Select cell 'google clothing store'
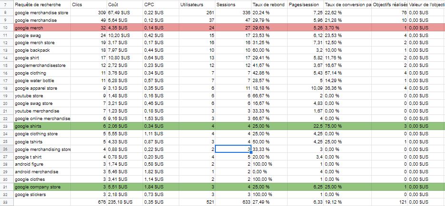The width and height of the screenshot is (445, 206). (42, 134)
